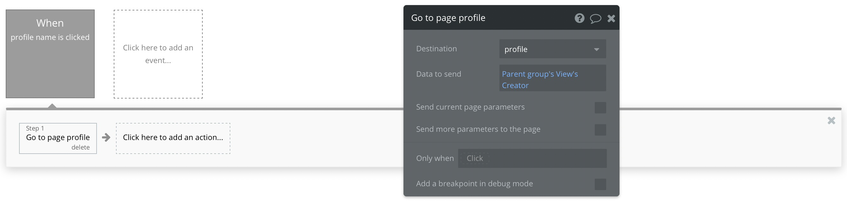847x204 pixels.
Task: Open help for Go to page action
Action: [x=579, y=18]
